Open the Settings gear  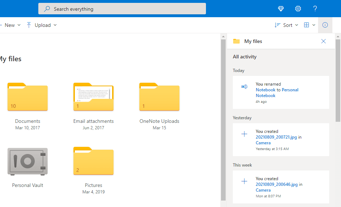pyautogui.click(x=298, y=9)
